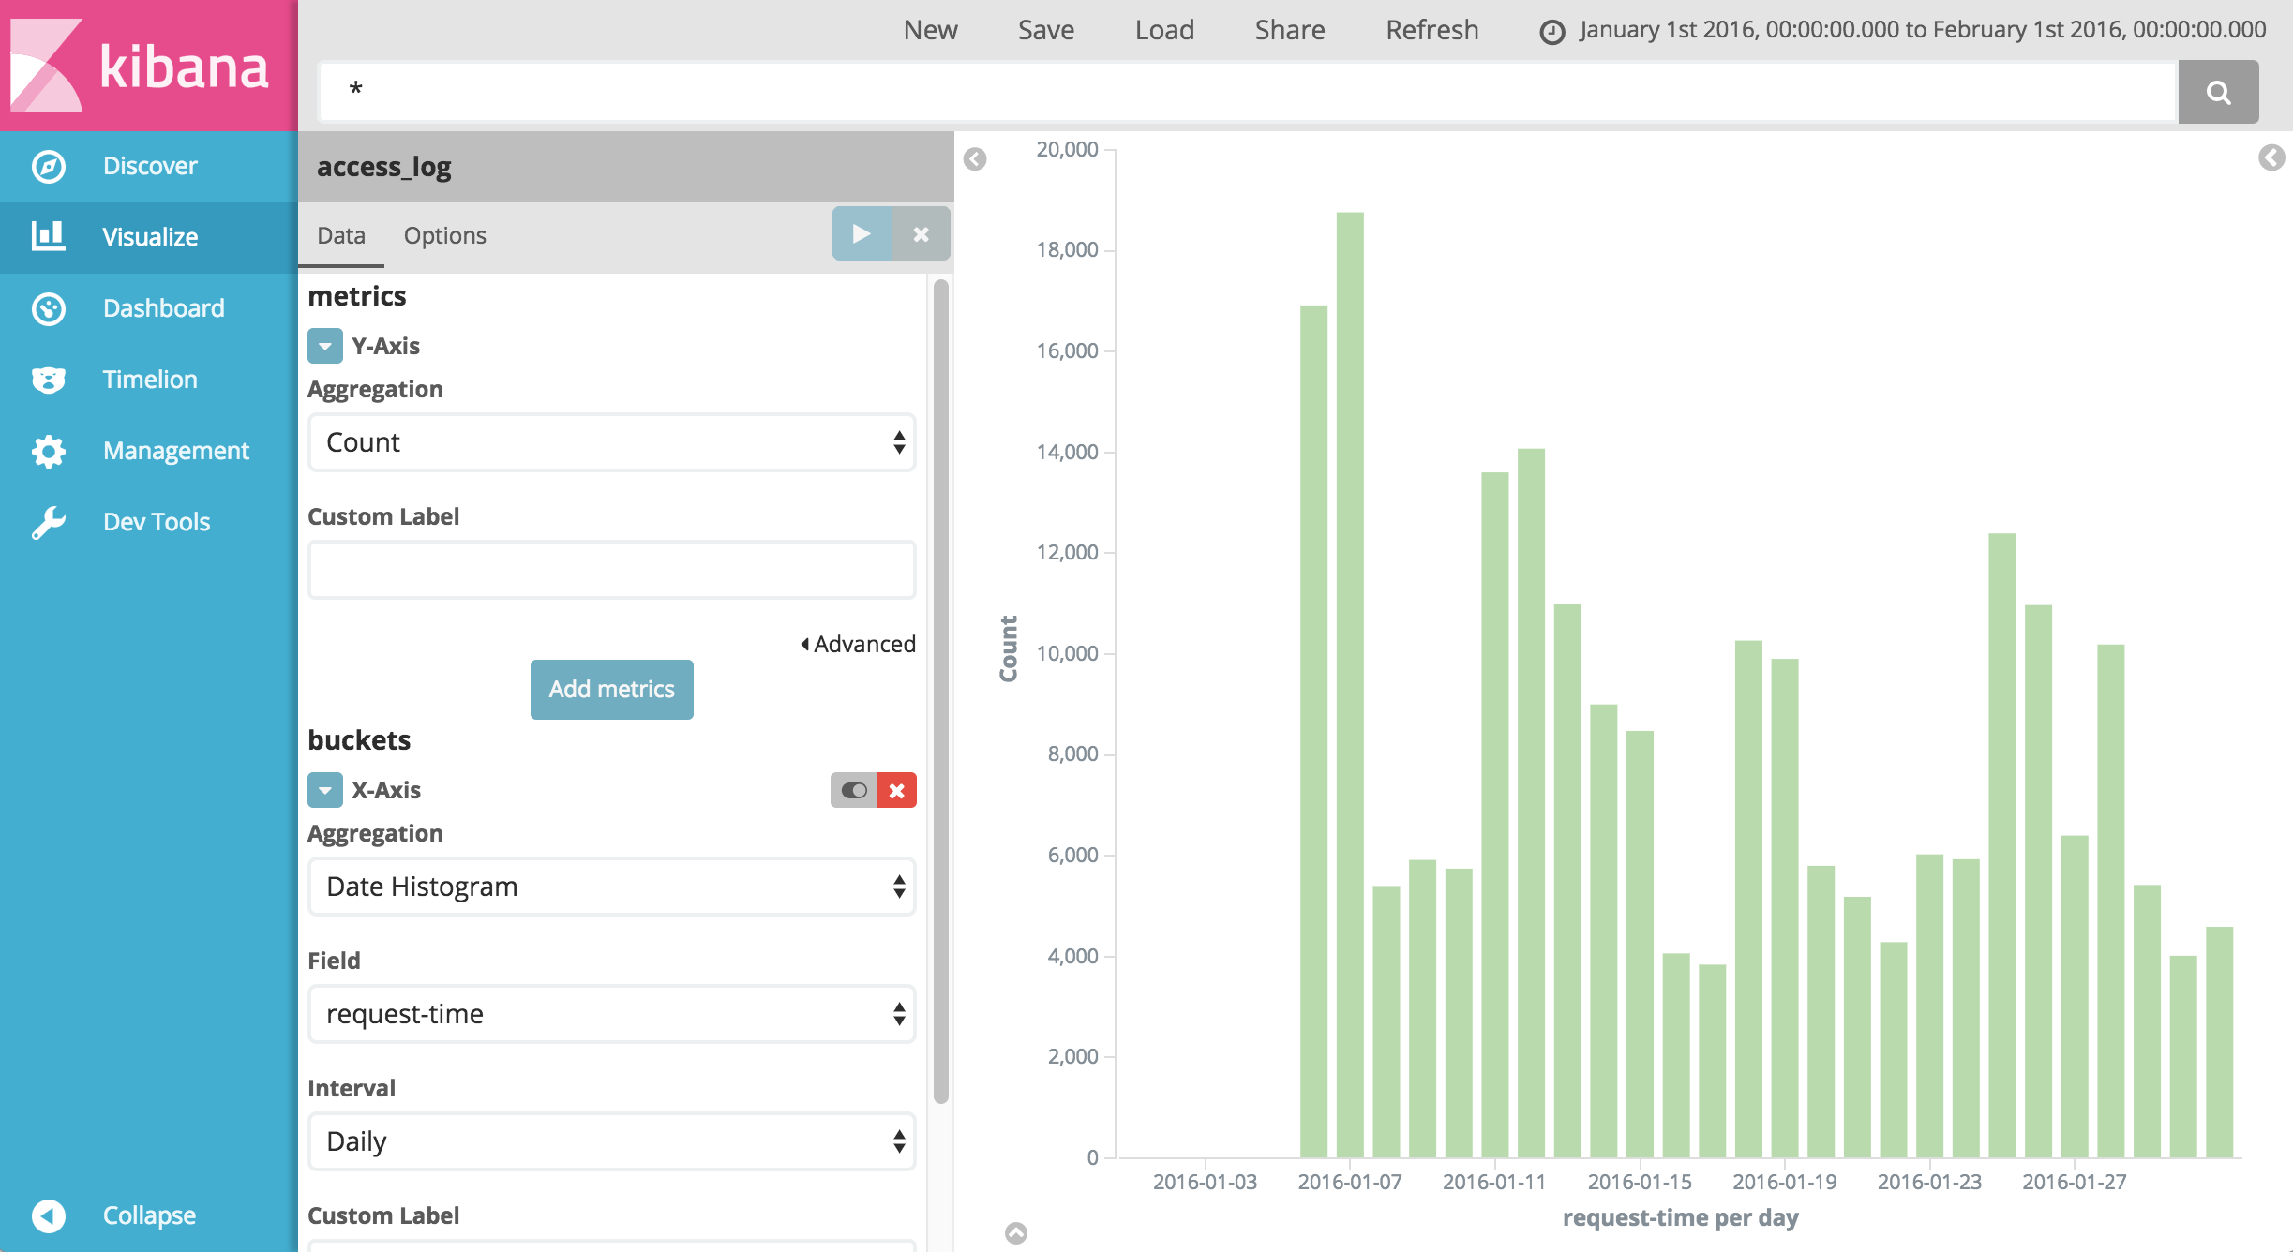This screenshot has height=1252, width=2293.
Task: Discard pending changes with the cancel button
Action: [920, 233]
